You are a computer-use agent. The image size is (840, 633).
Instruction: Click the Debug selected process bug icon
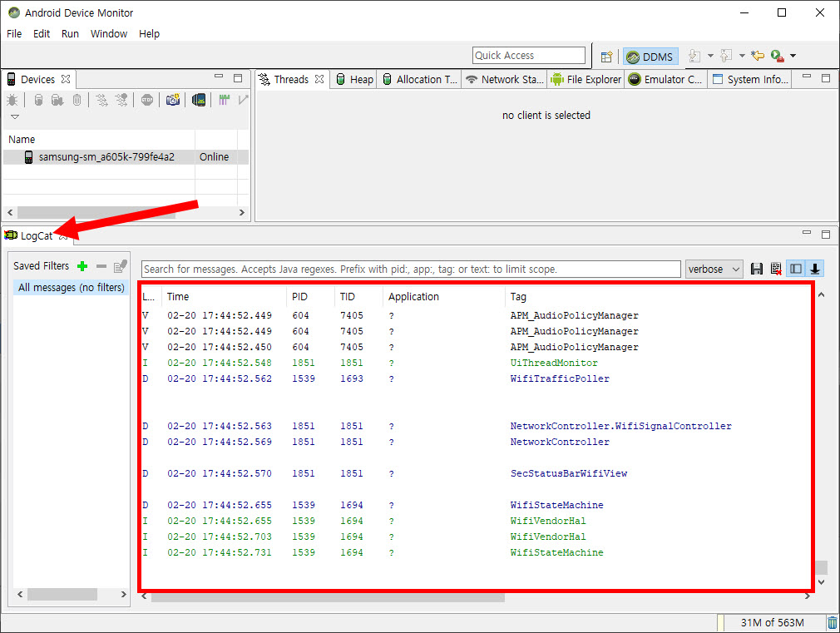12,100
